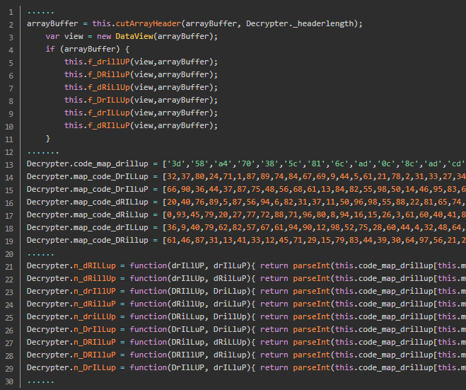
Task: Click 'map_code_dRiLlup' property on line 17
Action: pos(111,214)
